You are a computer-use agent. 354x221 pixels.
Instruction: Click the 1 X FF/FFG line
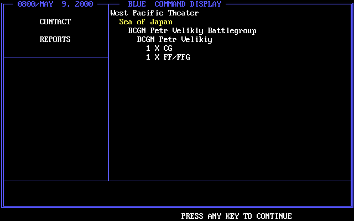tap(168, 57)
